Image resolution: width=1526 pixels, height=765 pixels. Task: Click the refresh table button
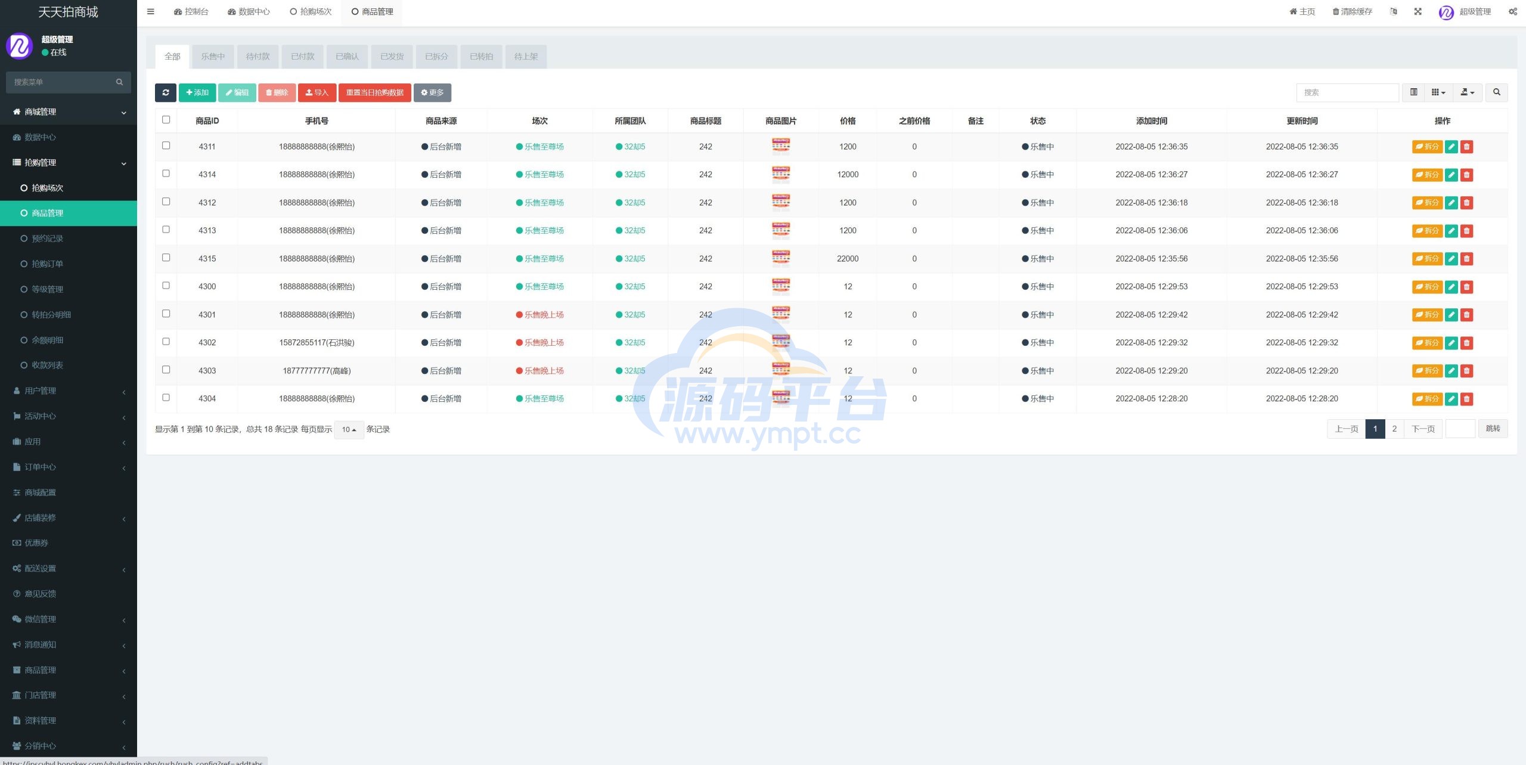tap(166, 92)
